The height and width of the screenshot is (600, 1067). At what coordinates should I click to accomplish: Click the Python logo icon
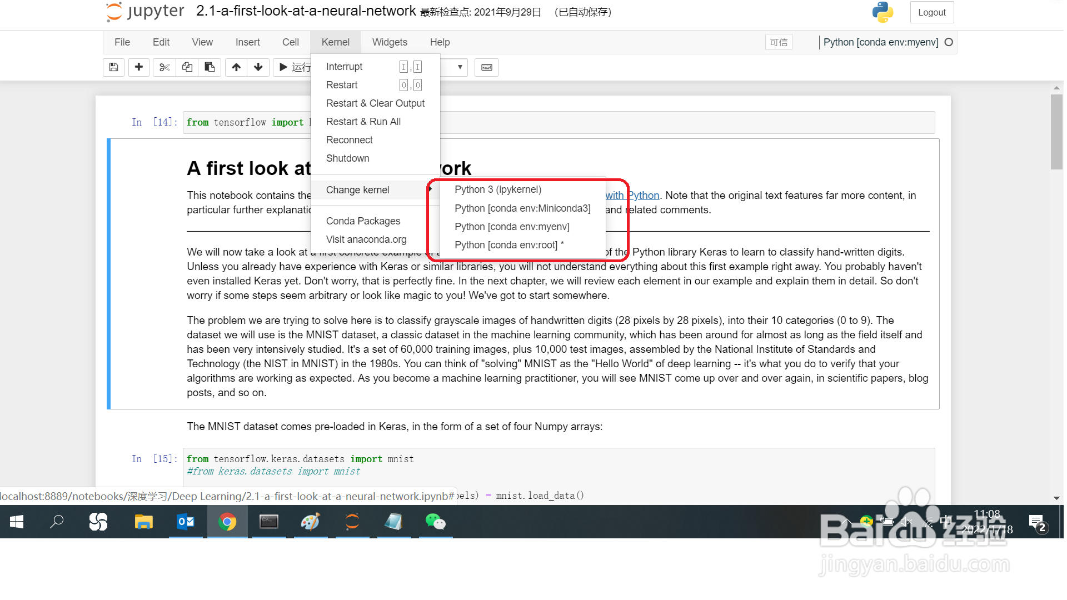pyautogui.click(x=882, y=12)
